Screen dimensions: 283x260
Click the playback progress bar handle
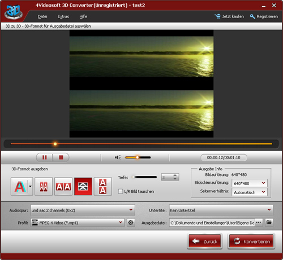coord(55,144)
